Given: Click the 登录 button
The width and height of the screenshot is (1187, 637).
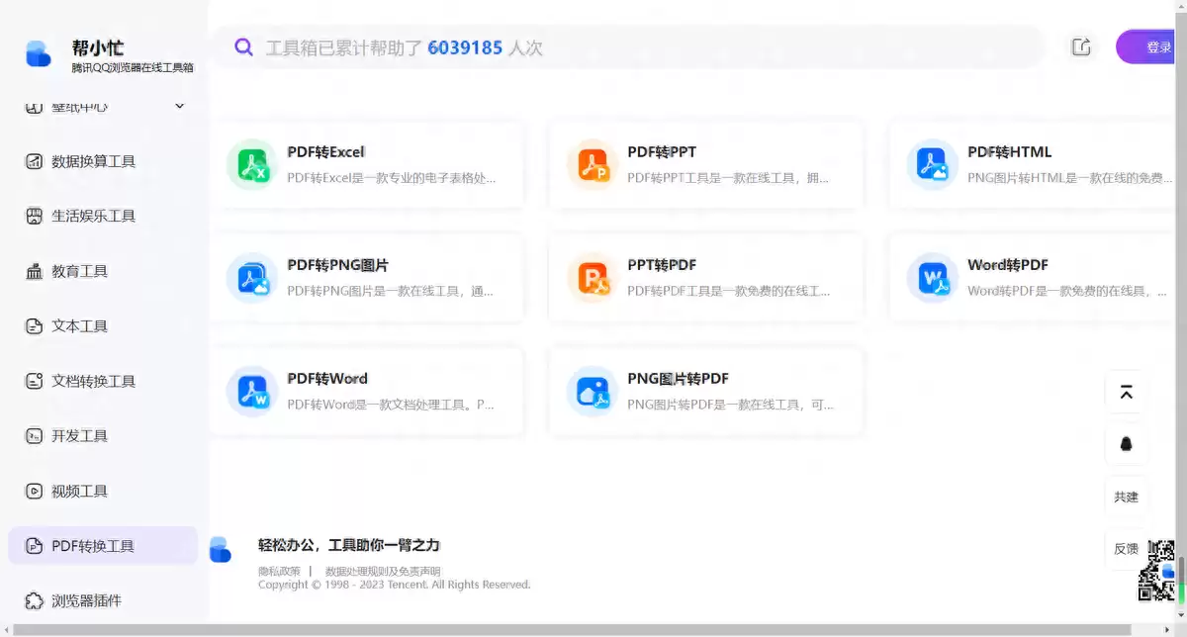Looking at the screenshot, I should coord(1157,46).
